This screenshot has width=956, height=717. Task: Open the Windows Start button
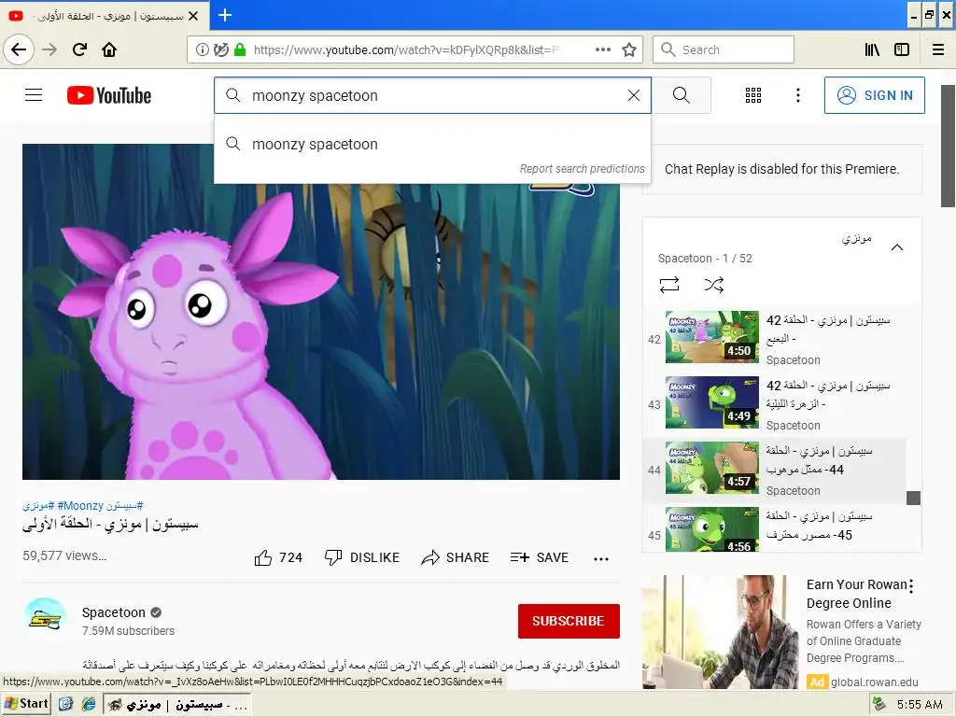point(25,704)
